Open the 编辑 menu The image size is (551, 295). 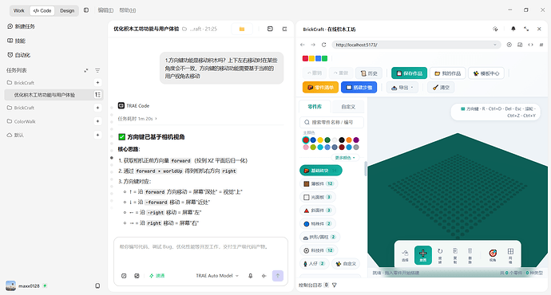pyautogui.click(x=105, y=10)
